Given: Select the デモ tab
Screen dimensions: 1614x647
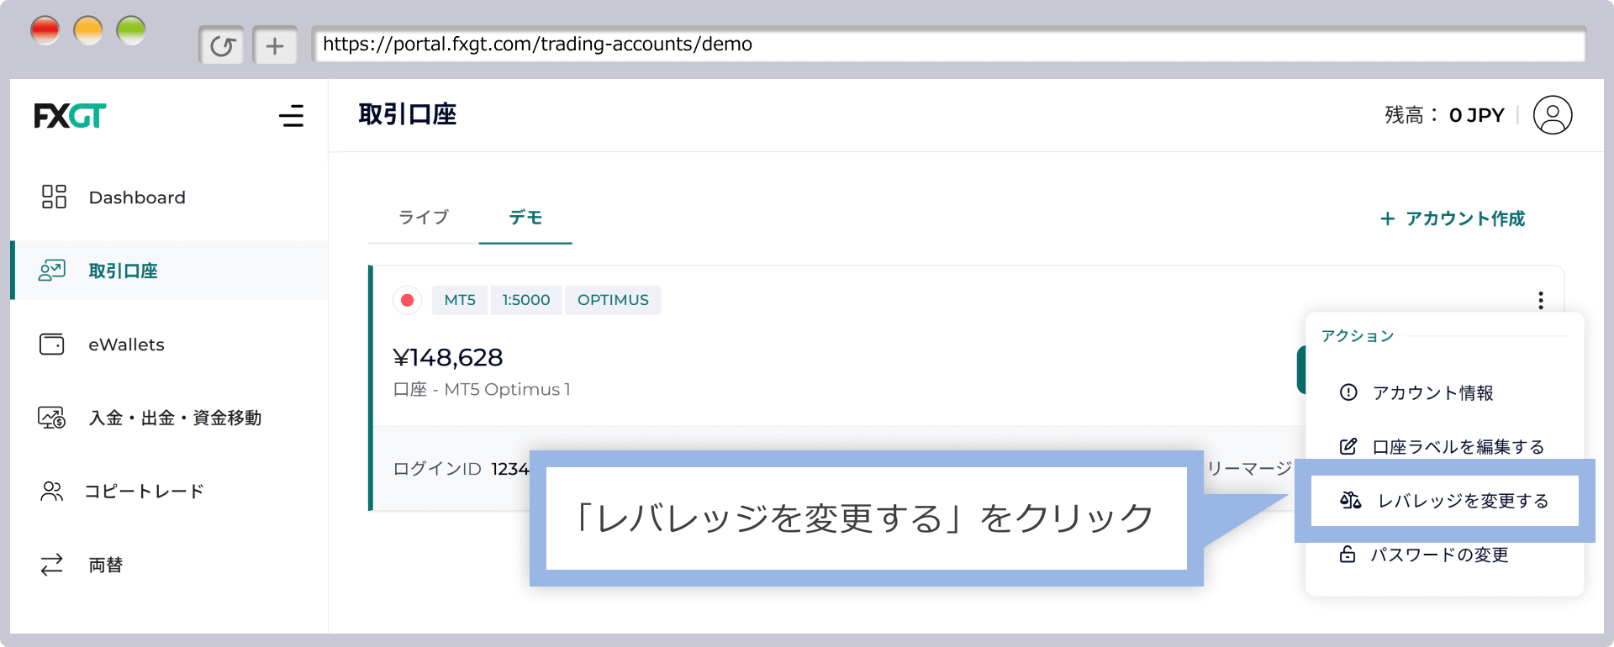Looking at the screenshot, I should click(x=525, y=218).
